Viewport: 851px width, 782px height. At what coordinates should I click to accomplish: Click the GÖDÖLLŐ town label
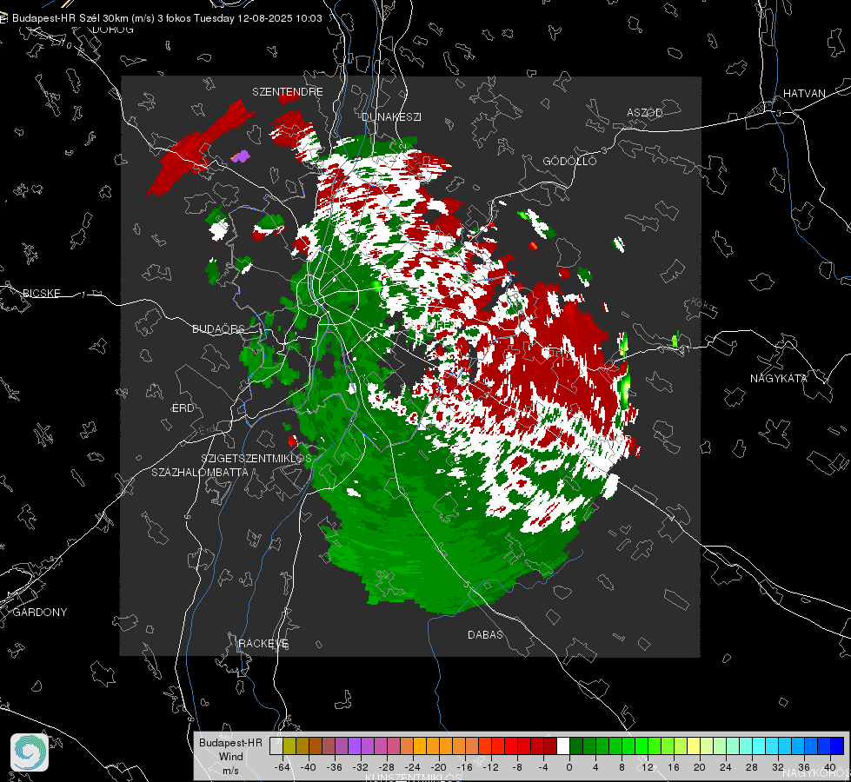[569, 161]
